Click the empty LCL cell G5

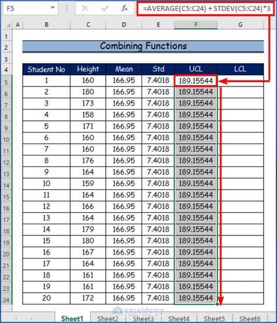[240, 81]
